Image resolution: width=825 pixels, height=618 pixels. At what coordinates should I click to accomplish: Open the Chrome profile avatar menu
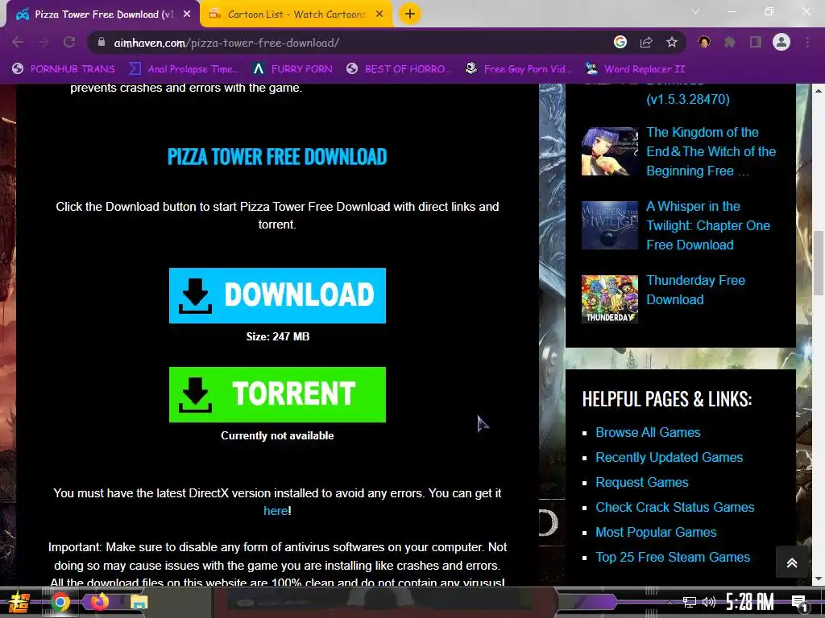(781, 42)
